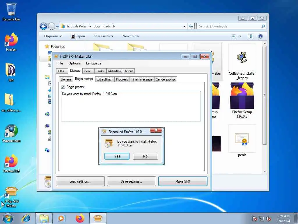Open the recent pages dropdown arrow
Viewport: 298px width, 224px height.
[57, 27]
